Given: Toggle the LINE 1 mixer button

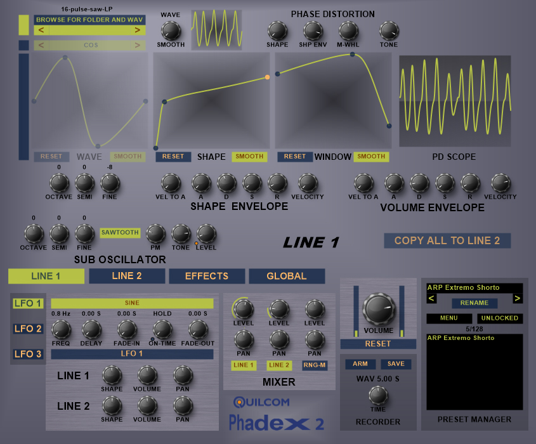Looking at the screenshot, I should (244, 365).
